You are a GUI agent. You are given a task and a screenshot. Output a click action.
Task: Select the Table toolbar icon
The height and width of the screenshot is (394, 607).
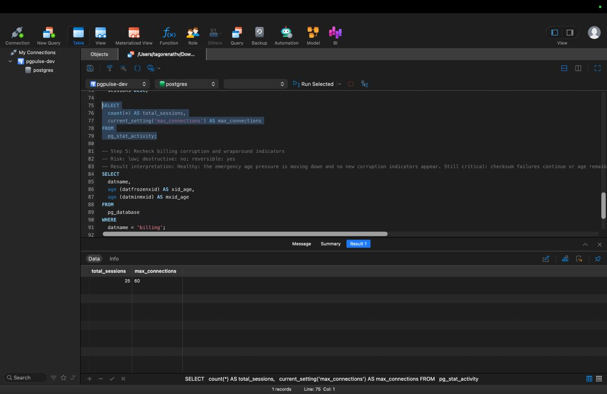78,36
